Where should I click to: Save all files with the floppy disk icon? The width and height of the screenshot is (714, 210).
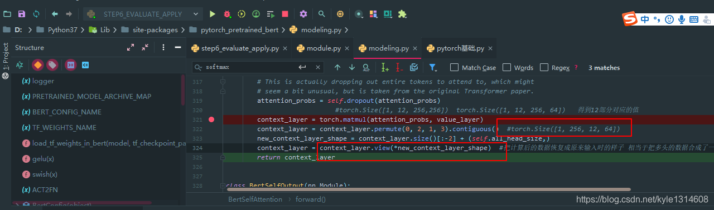tap(21, 13)
